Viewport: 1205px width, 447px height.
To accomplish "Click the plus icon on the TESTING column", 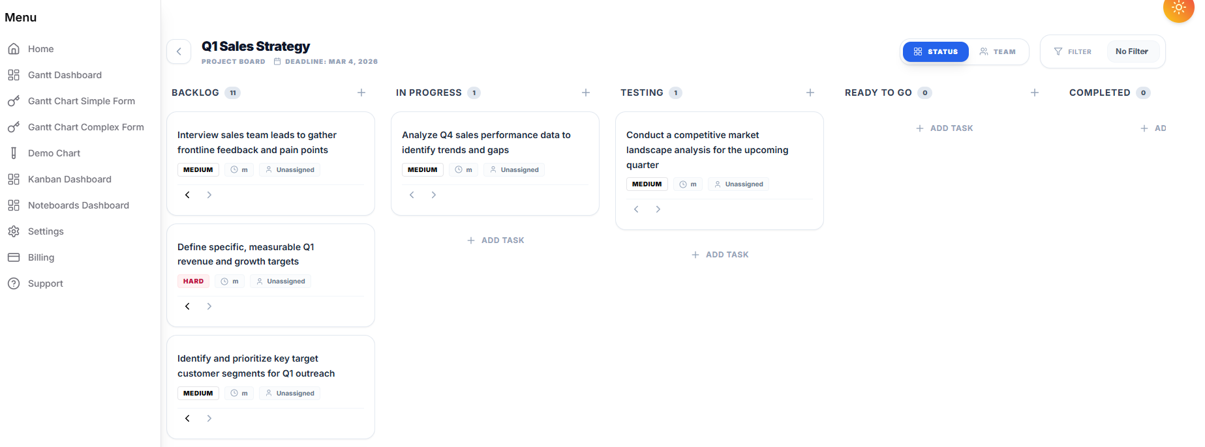I will click(810, 93).
